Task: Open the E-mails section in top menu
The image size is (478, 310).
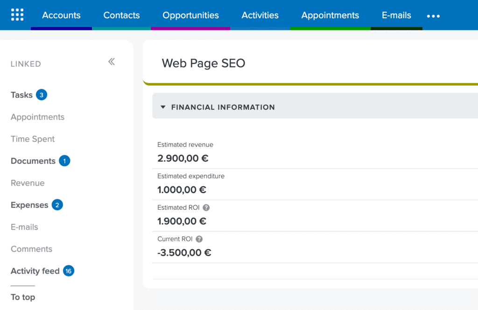Action: 396,15
